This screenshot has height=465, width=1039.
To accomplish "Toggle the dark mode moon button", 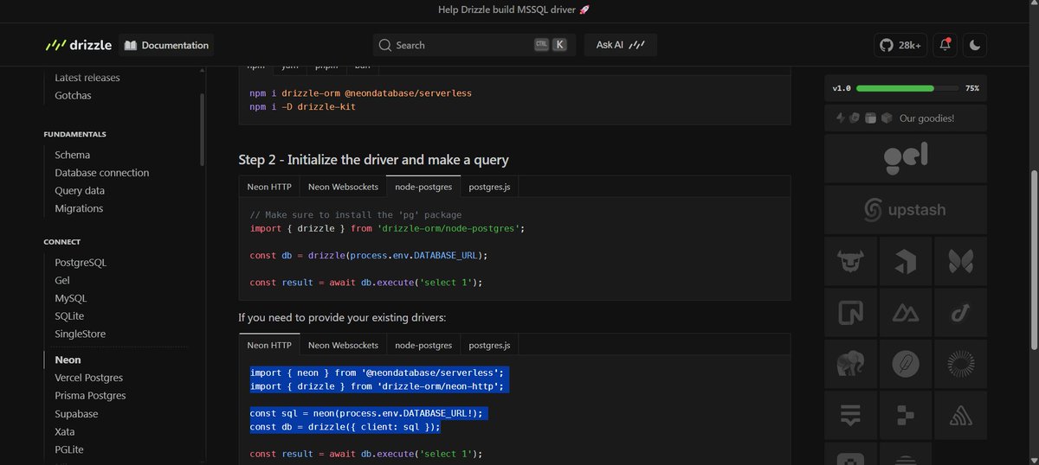I will point(975,45).
